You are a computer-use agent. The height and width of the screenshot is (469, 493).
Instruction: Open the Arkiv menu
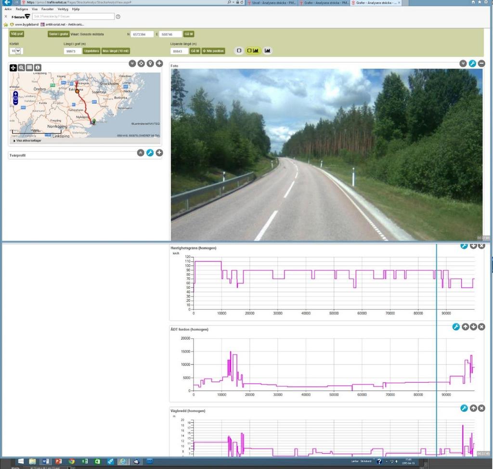click(8, 9)
